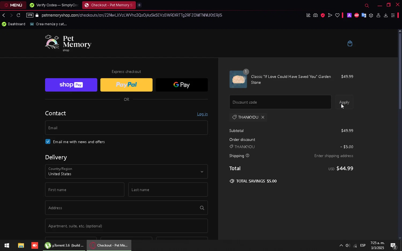The image size is (402, 251).
Task: Open the ad blocker shield icon
Action: coord(323,15)
